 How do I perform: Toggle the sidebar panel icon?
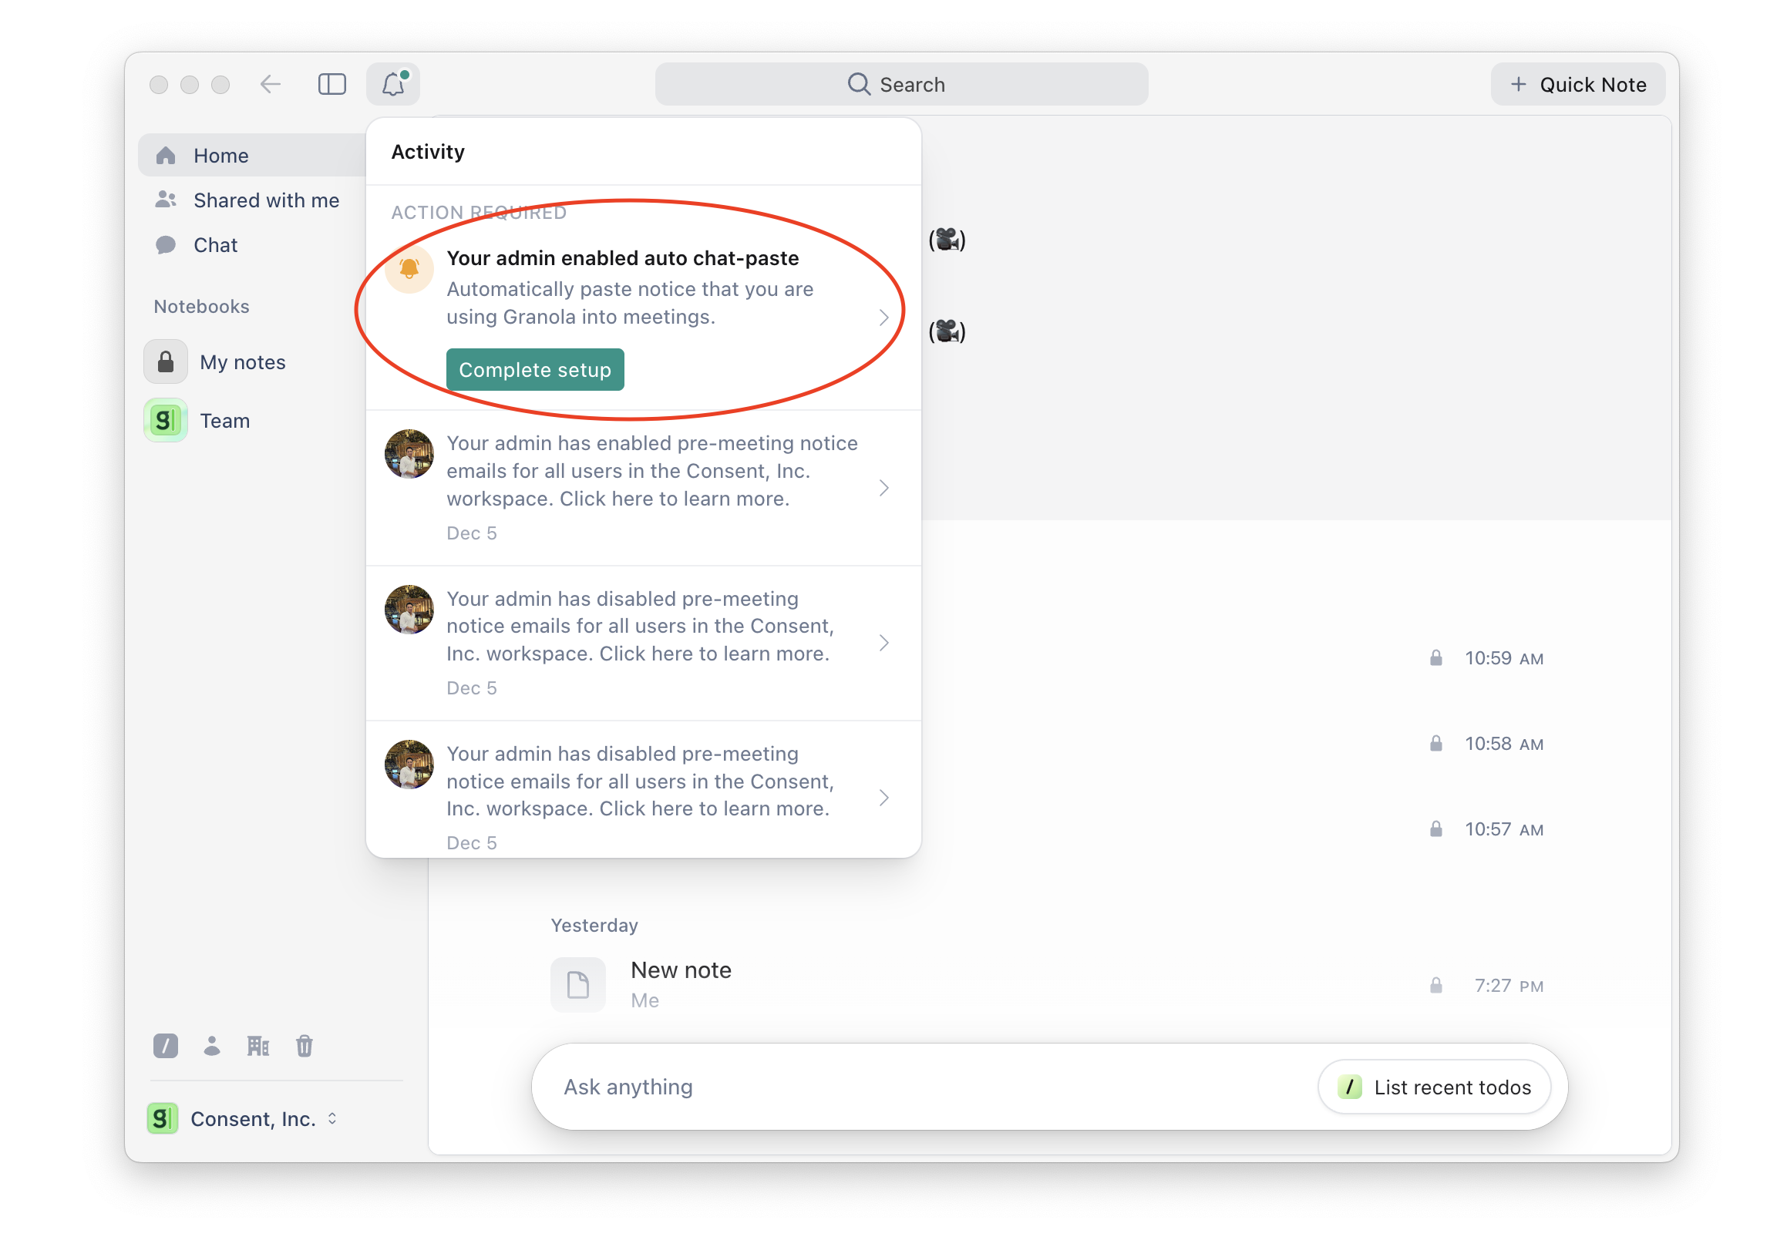click(331, 84)
